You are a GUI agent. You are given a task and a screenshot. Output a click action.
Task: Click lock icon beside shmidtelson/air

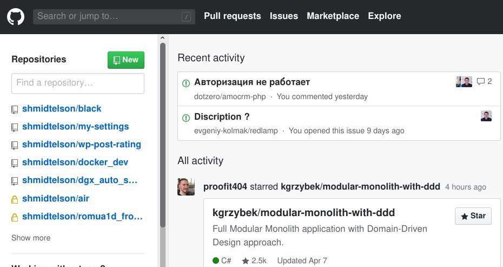tap(15, 199)
